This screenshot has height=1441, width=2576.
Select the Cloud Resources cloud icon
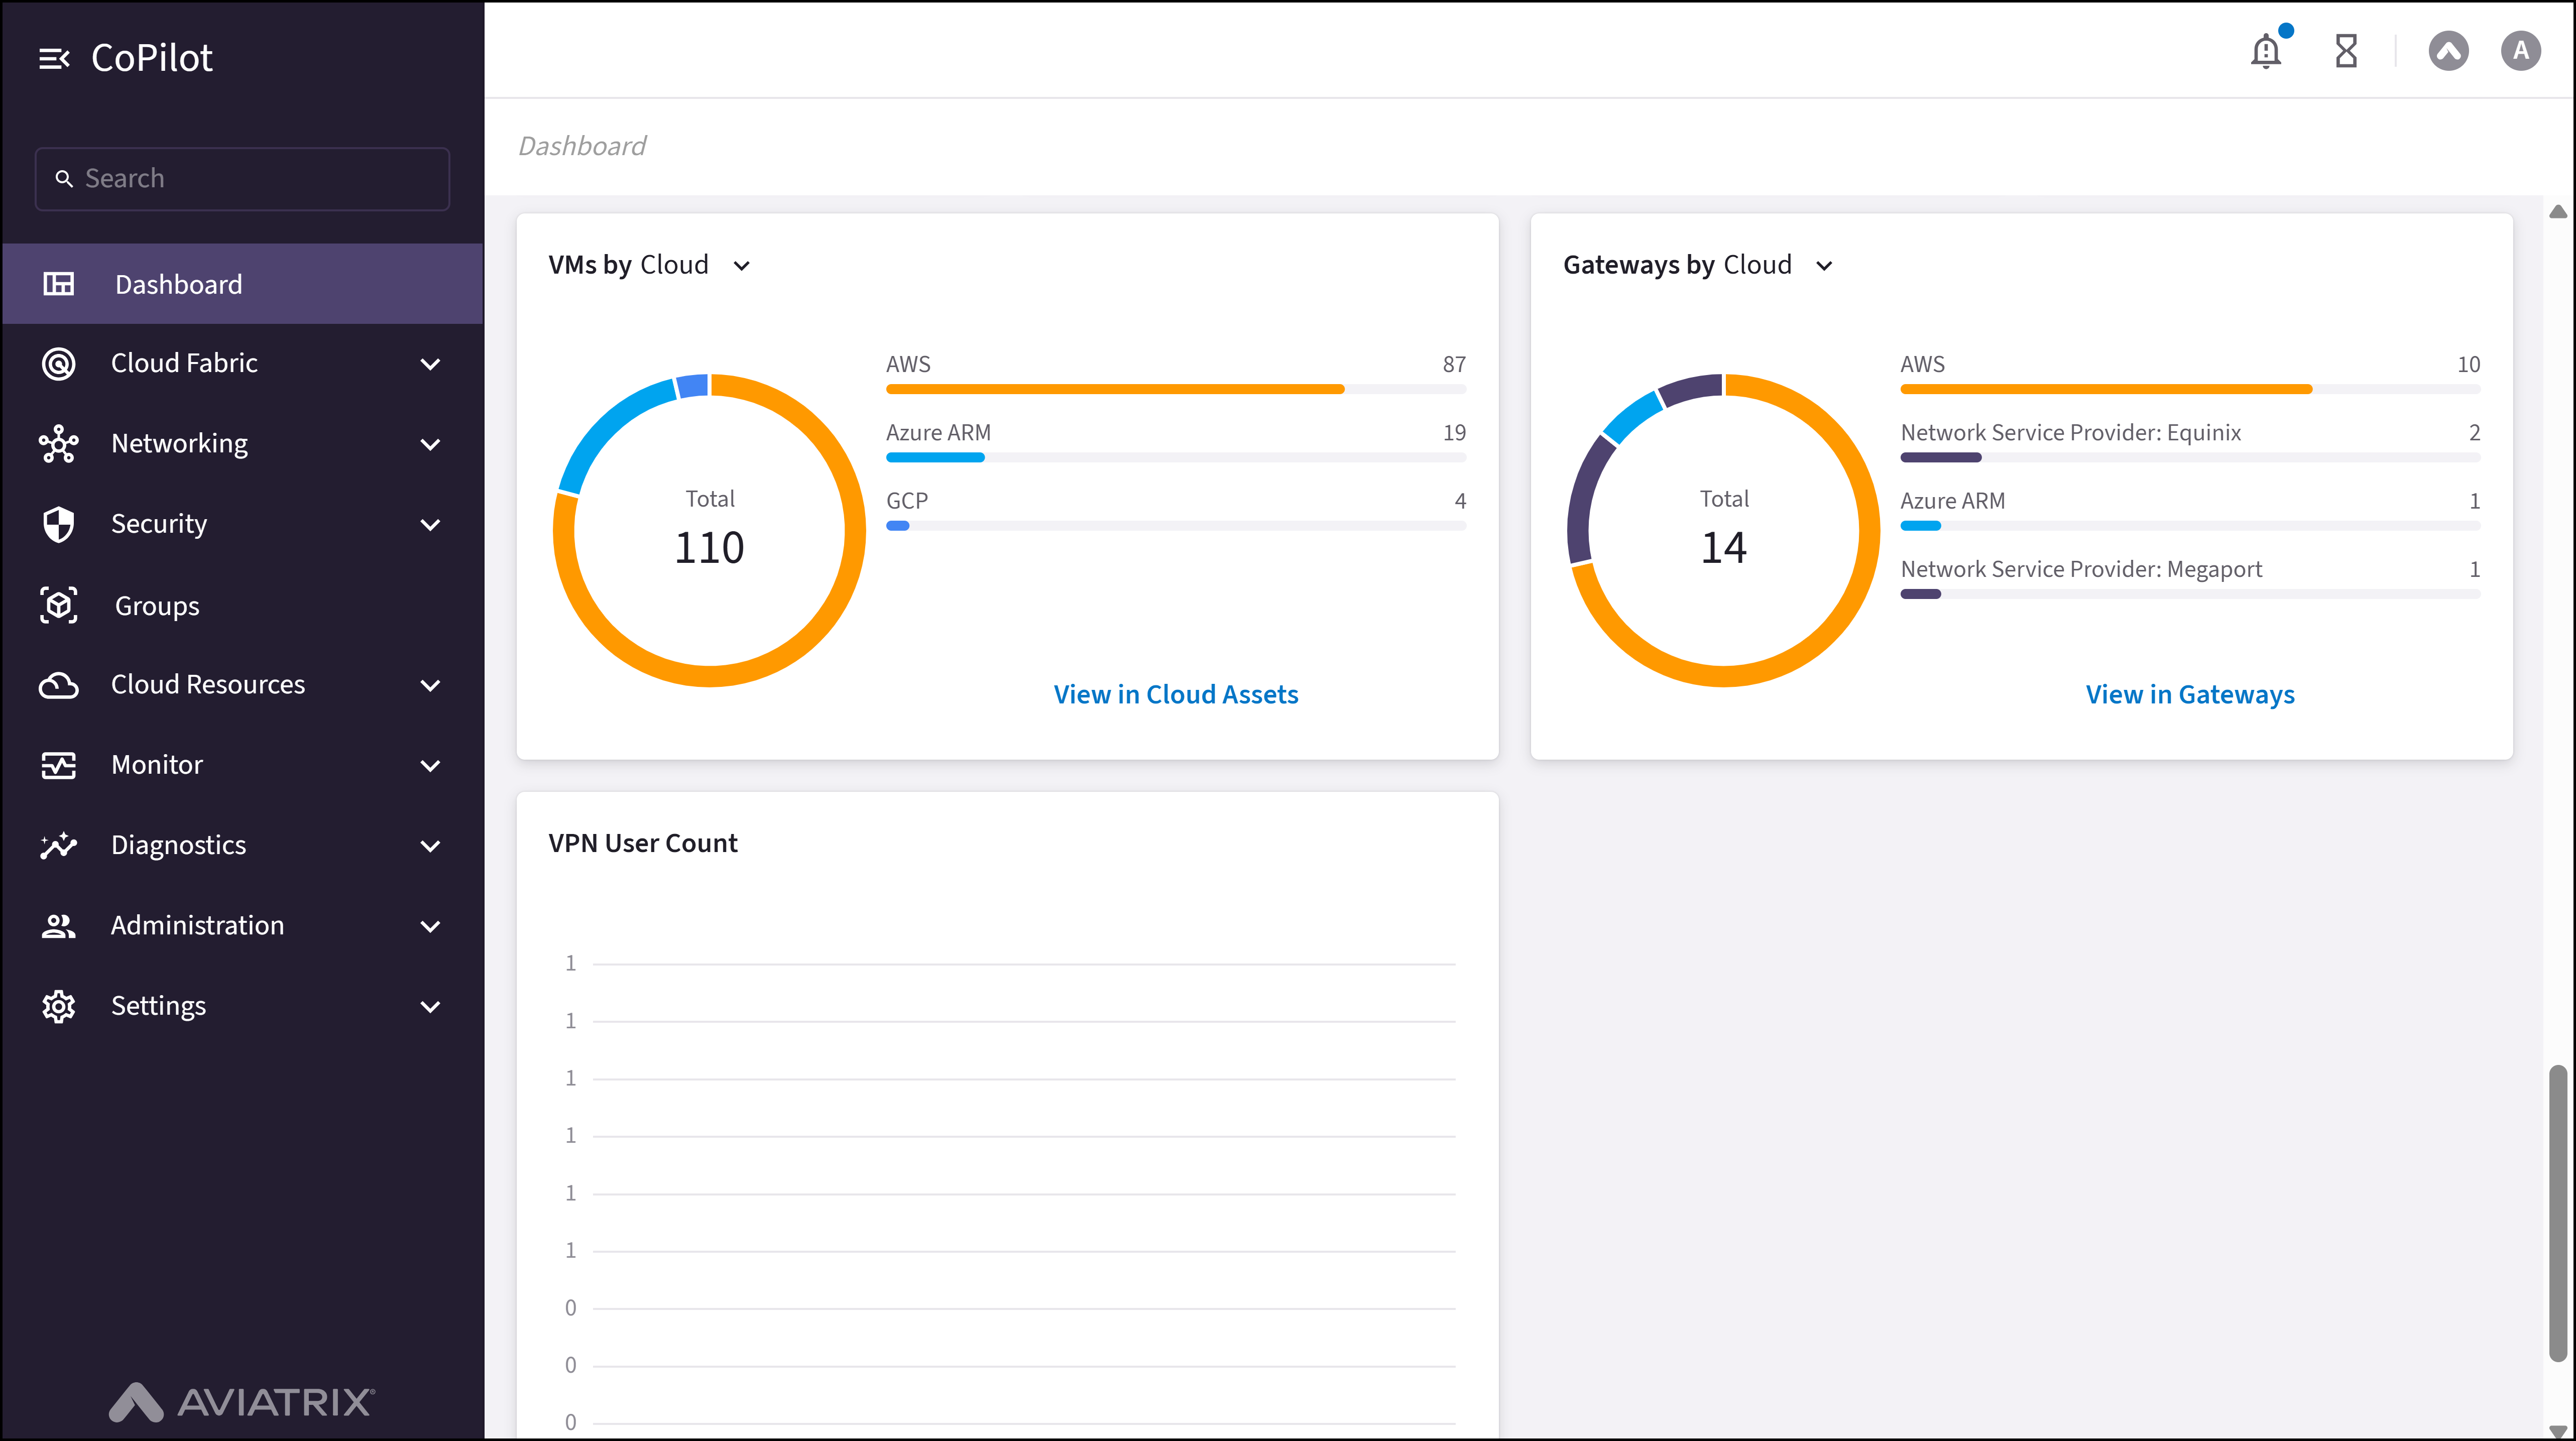coord(59,684)
